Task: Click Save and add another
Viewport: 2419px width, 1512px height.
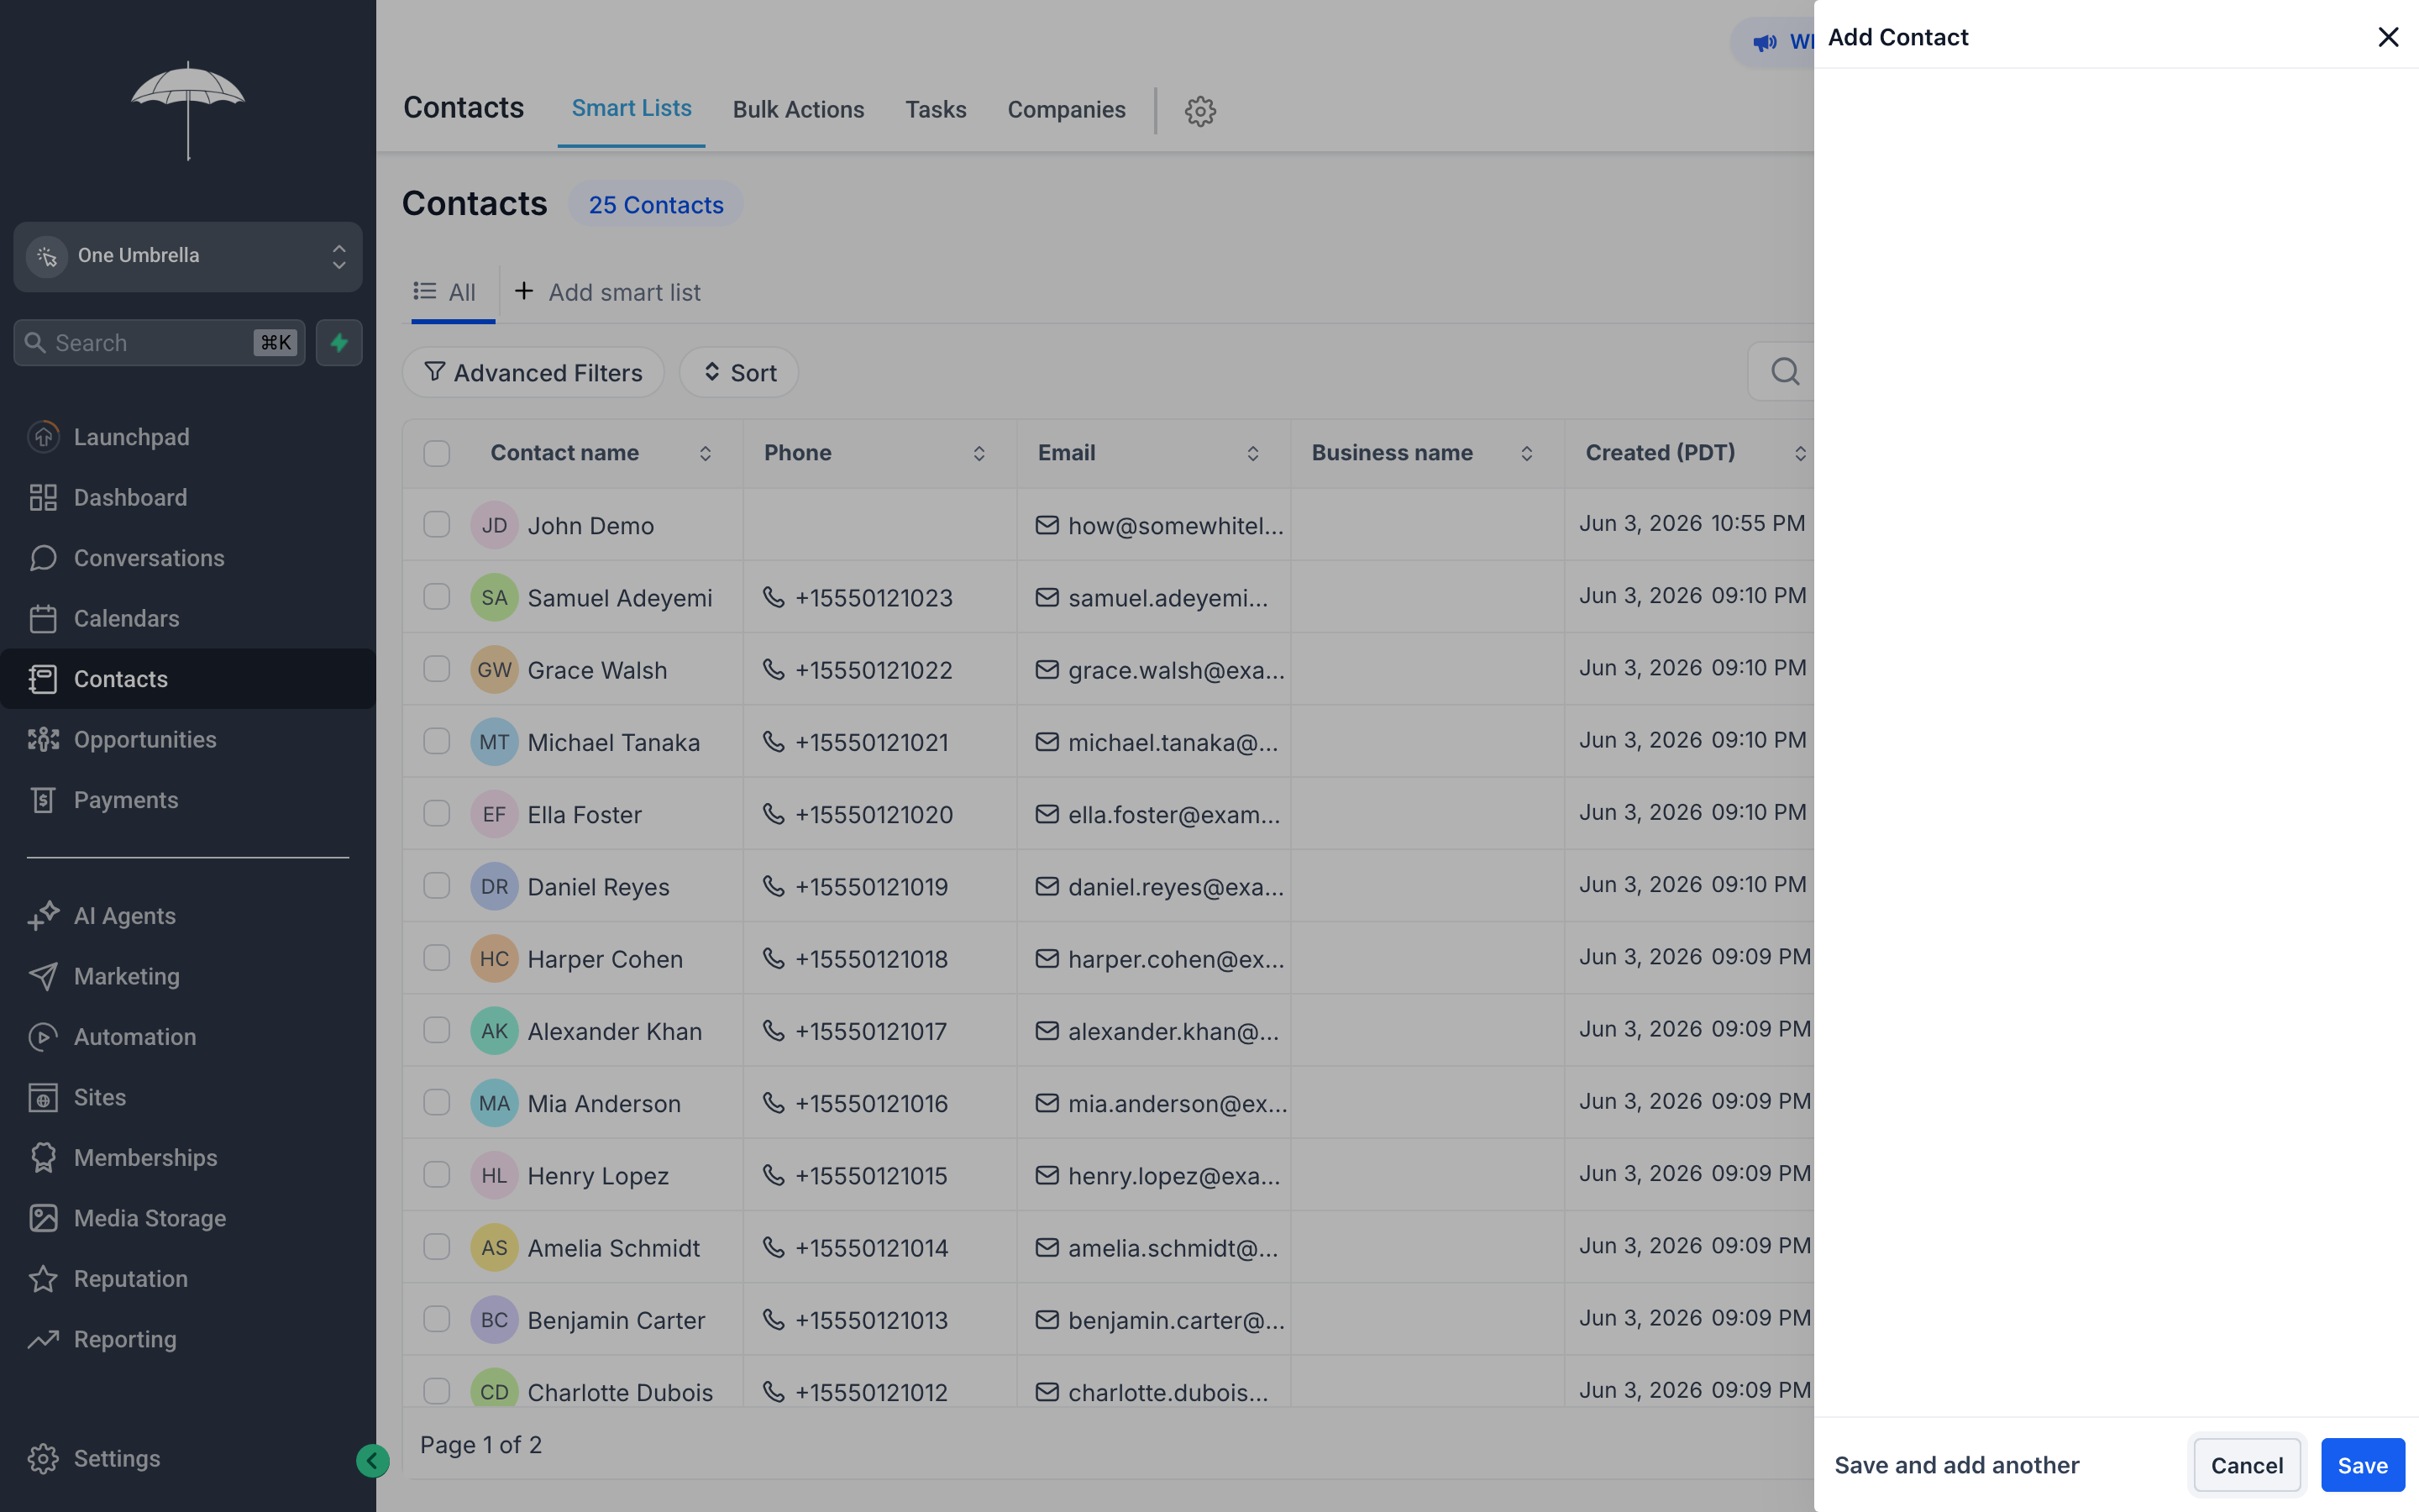Action: (1956, 1465)
